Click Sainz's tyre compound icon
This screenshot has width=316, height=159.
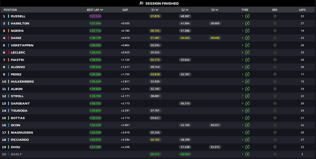pos(247,38)
